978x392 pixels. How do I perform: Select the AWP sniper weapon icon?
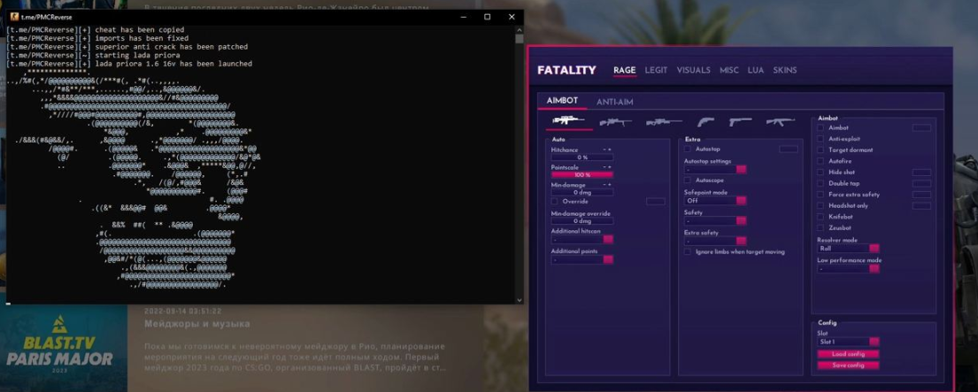(664, 121)
